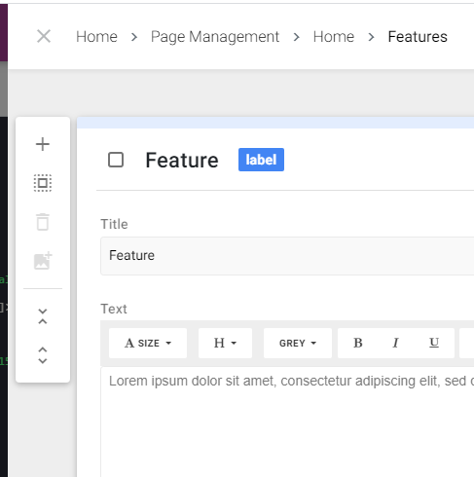
Task: Open the font SIZE dropdown
Action: click(x=148, y=343)
